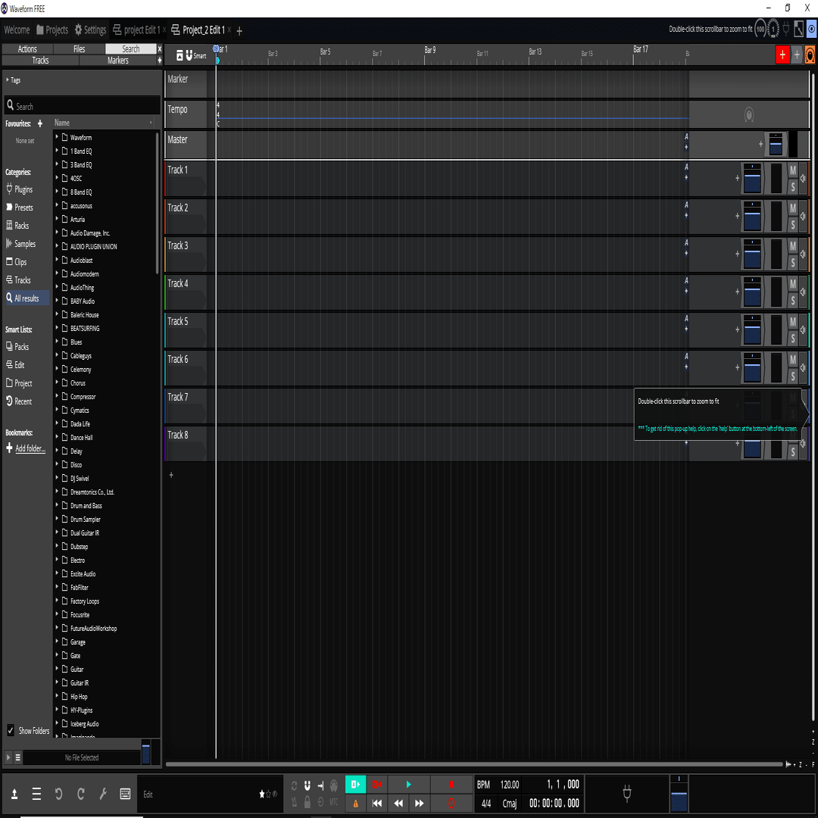818x818 pixels.
Task: Toggle the Smart tool magnet in timeline header
Action: tap(189, 55)
